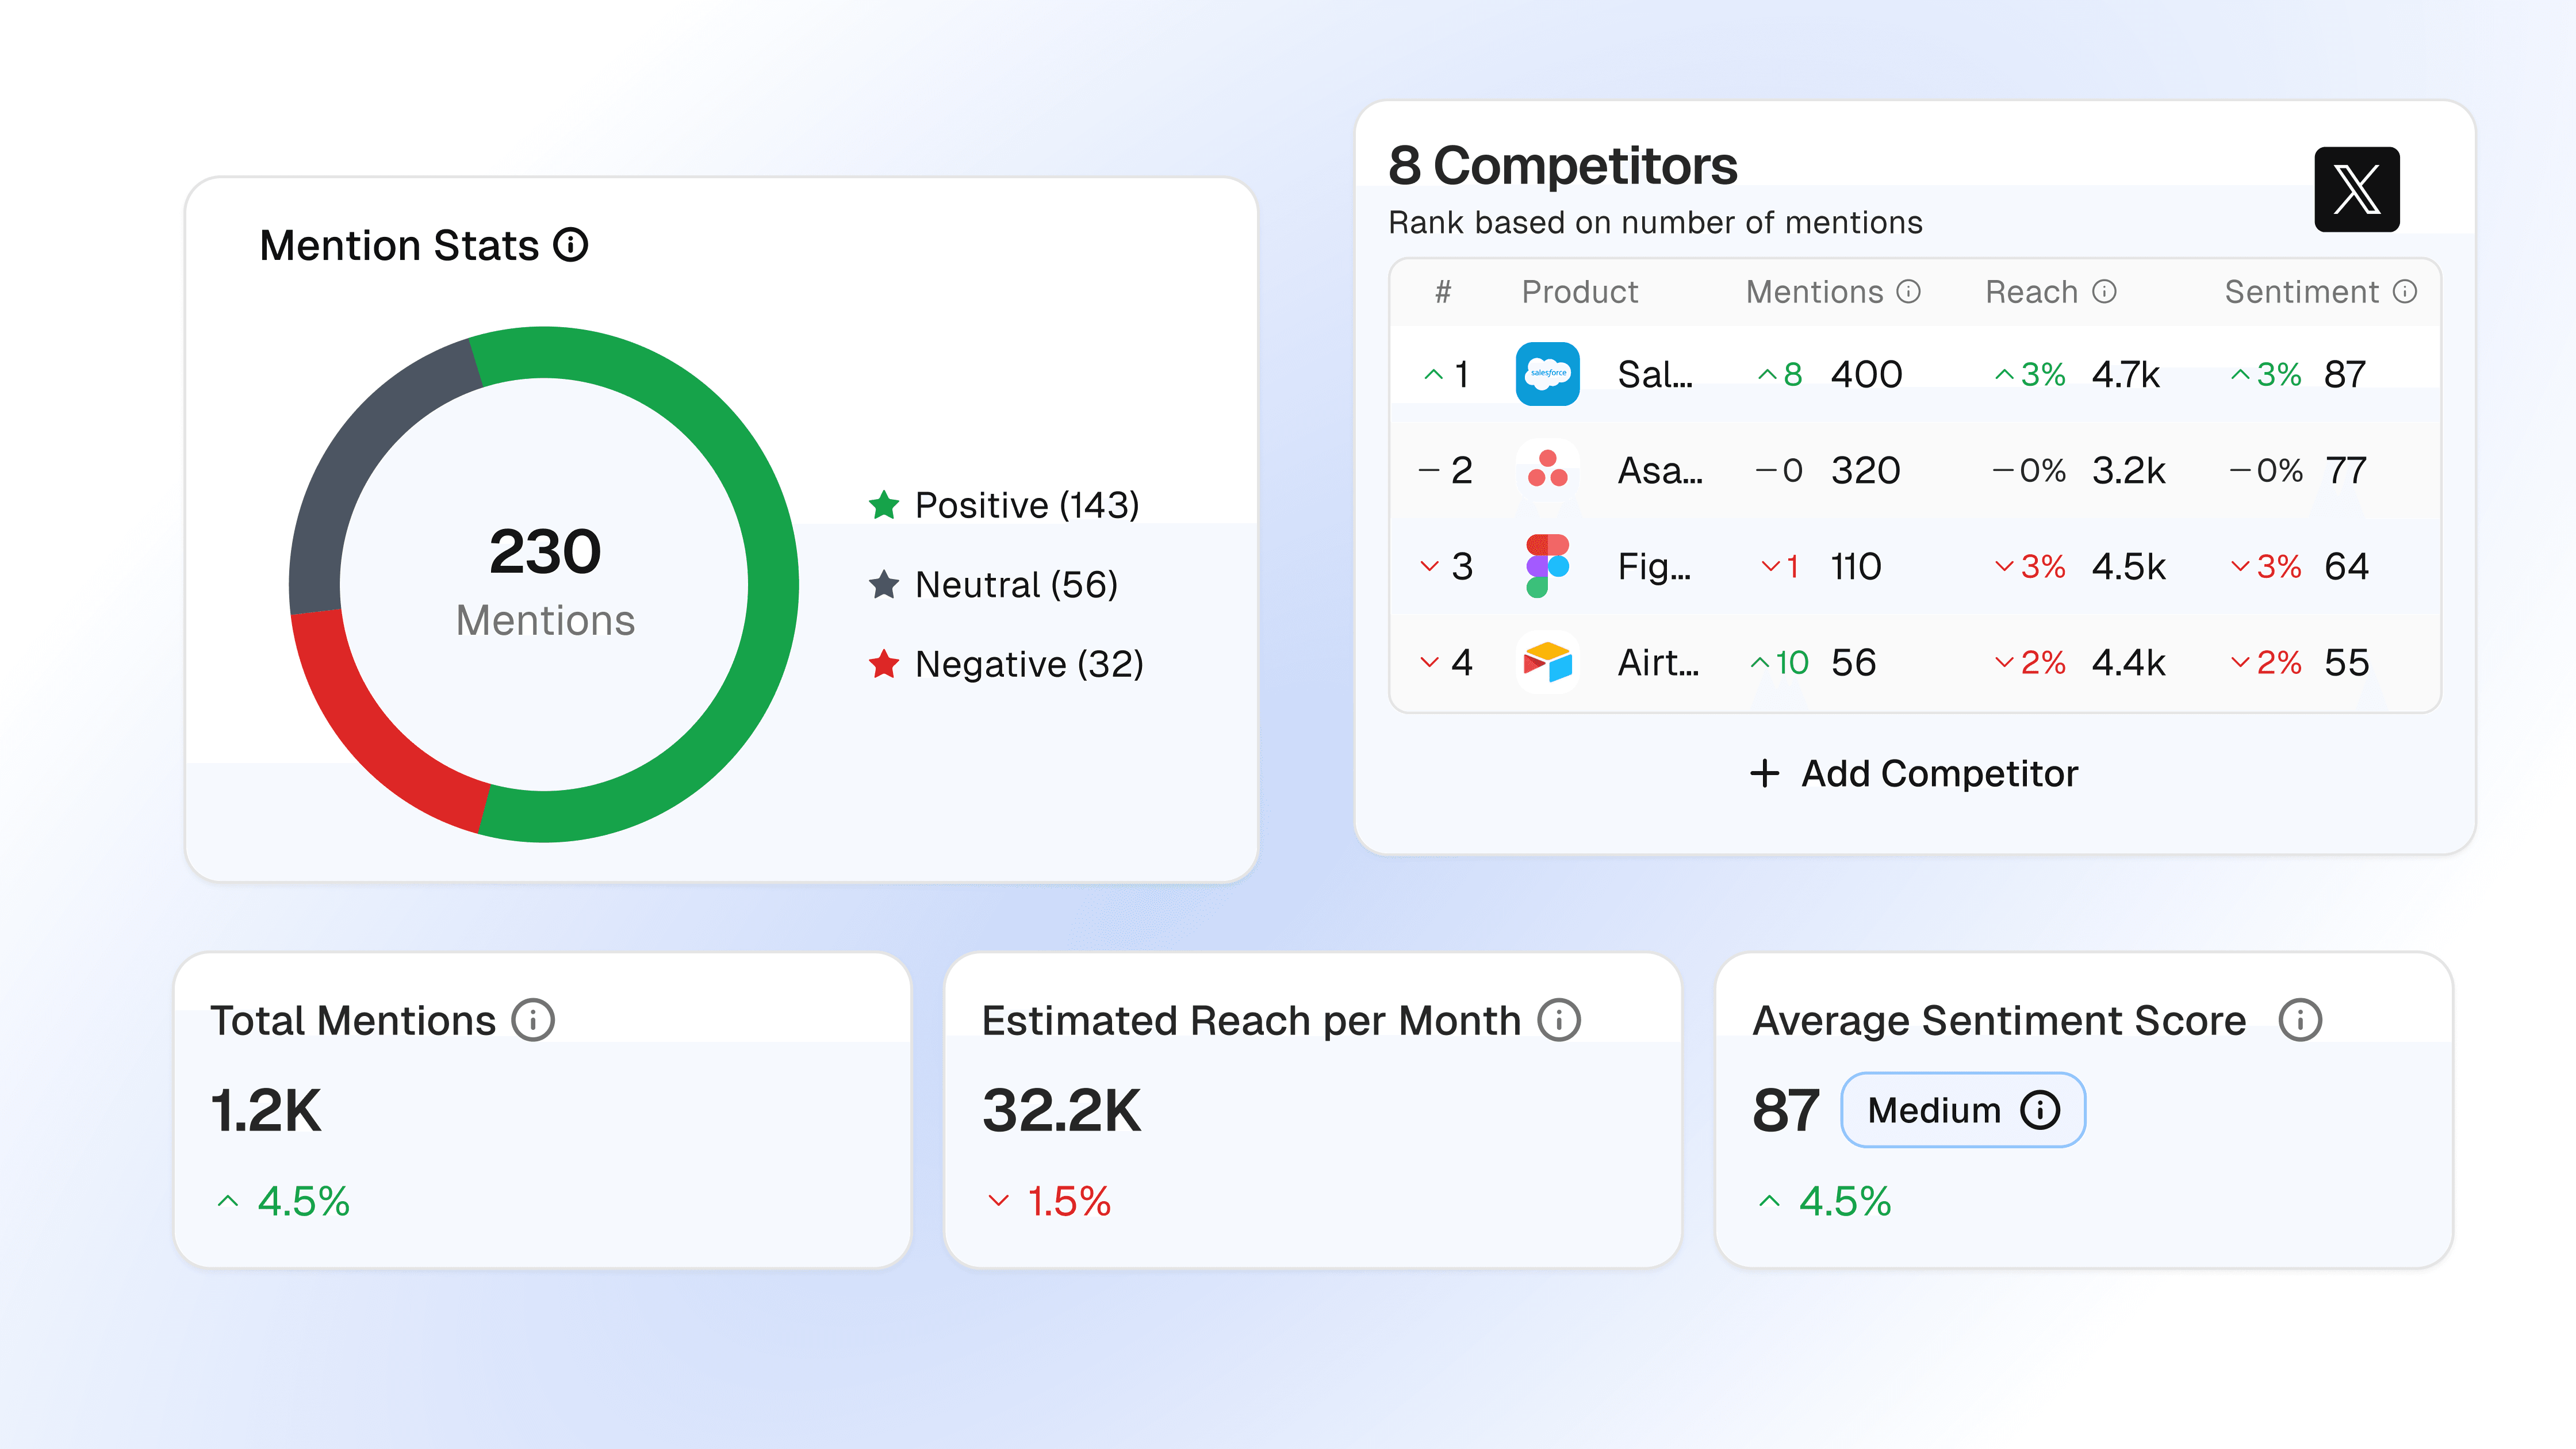Viewport: 2576px width, 1449px height.
Task: Click the Salesforce product logo
Action: pyautogui.click(x=1547, y=374)
